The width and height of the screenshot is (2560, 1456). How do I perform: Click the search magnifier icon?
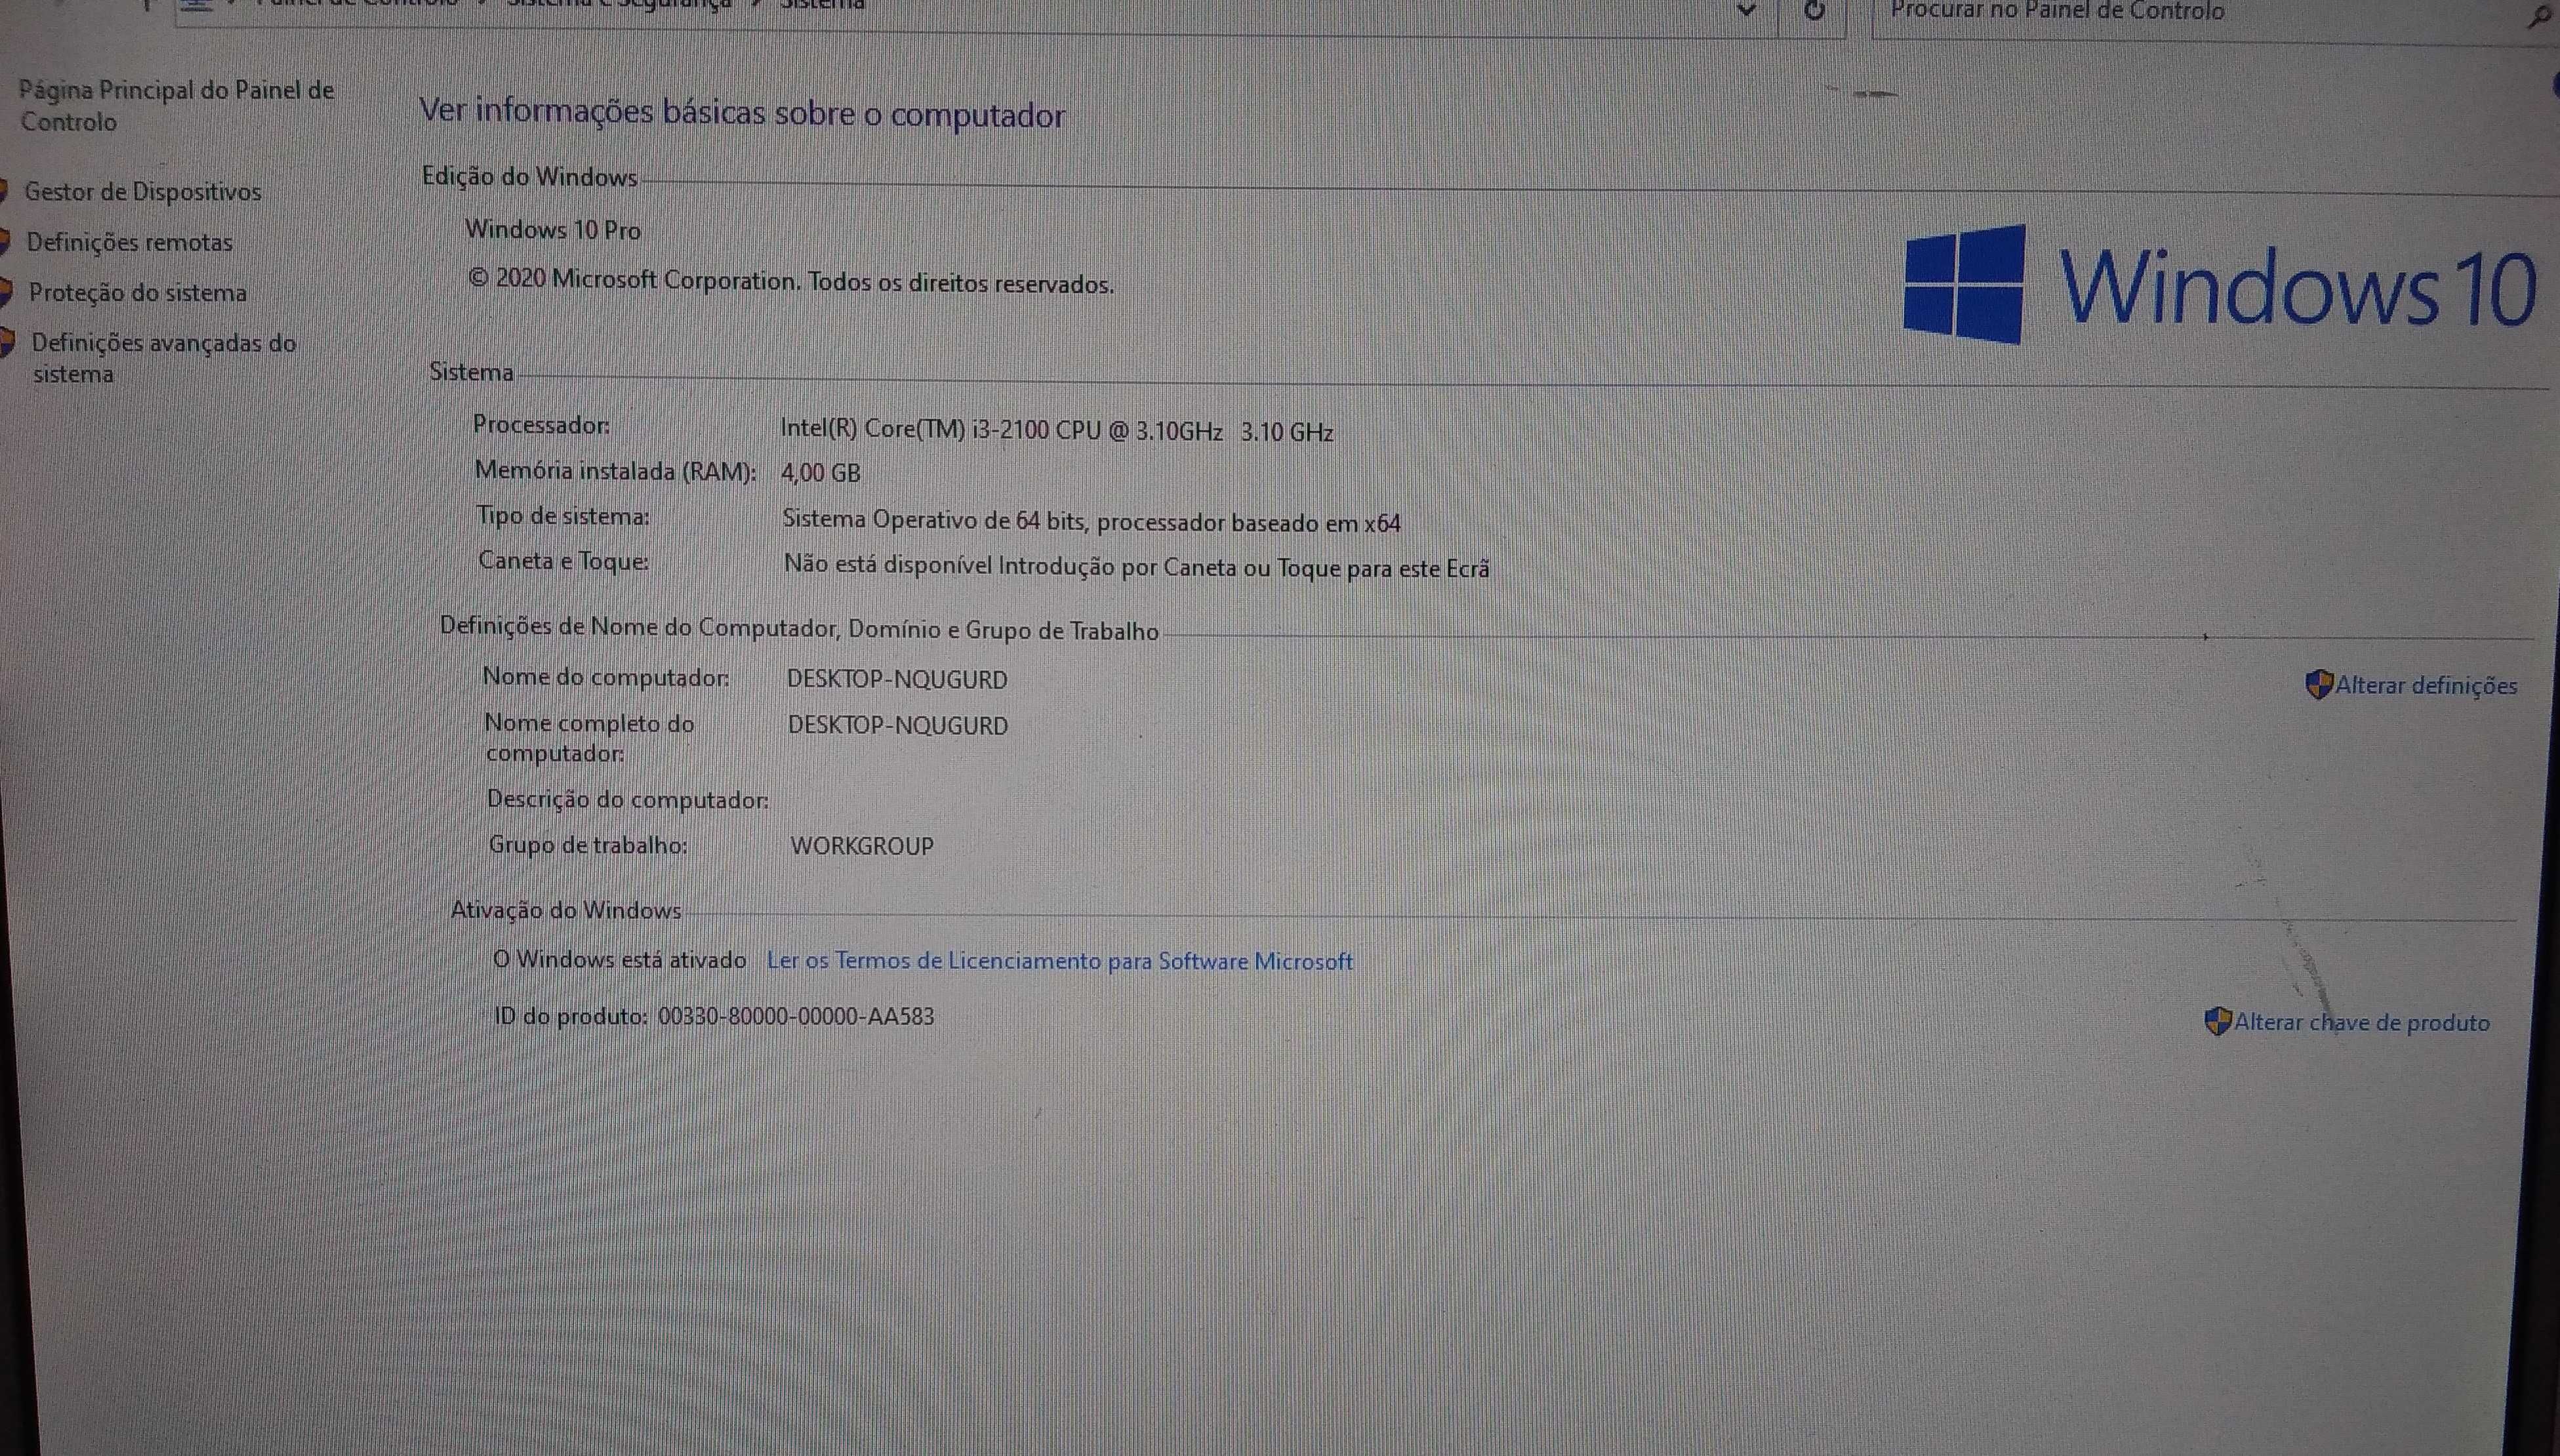pyautogui.click(x=2539, y=16)
